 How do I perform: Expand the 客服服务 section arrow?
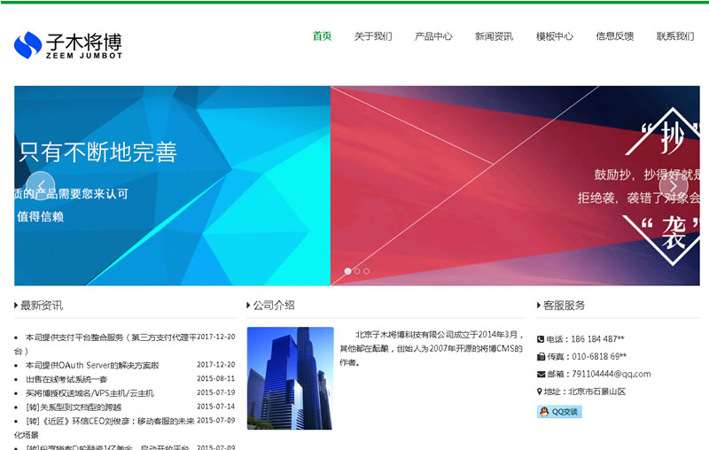point(539,306)
